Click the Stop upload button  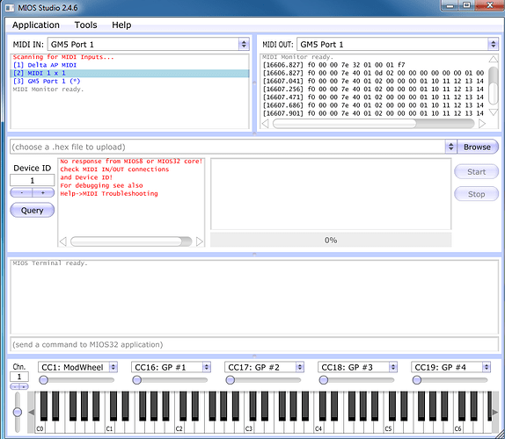pos(476,194)
